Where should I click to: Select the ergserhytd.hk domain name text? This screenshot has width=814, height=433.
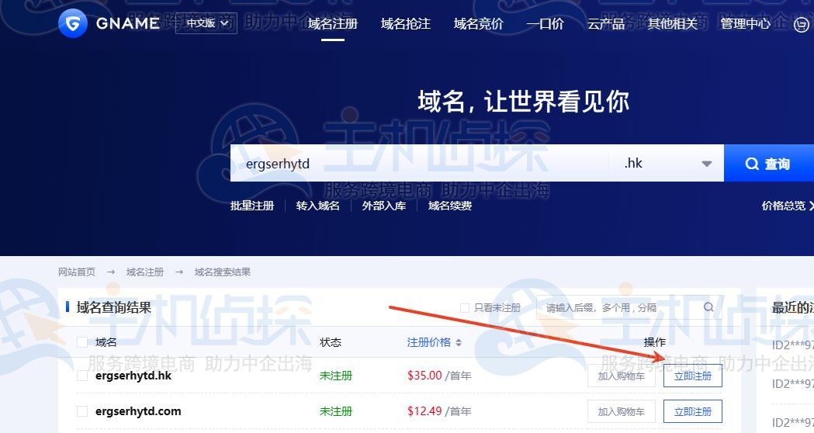133,376
